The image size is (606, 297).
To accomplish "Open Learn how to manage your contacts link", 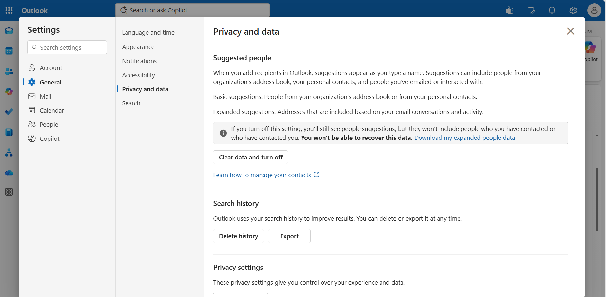I will (x=266, y=175).
